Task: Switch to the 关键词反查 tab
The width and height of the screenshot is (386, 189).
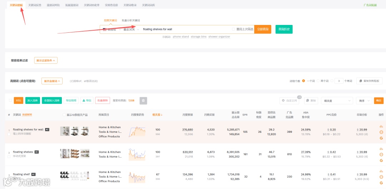Action: pos(35,5)
